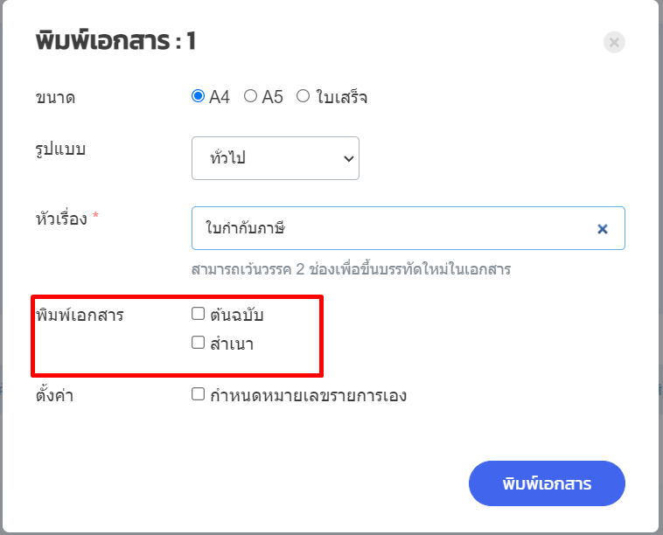Click the สำเนา label text
This screenshot has height=535, width=663.
(232, 344)
